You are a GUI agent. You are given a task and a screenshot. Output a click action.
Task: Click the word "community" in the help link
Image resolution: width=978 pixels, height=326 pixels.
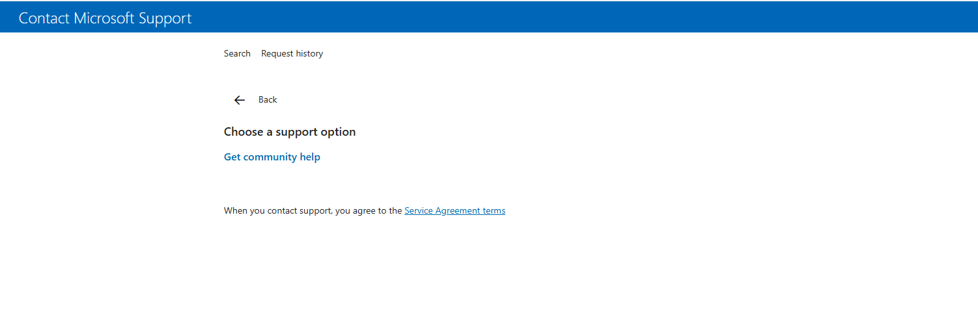270,157
